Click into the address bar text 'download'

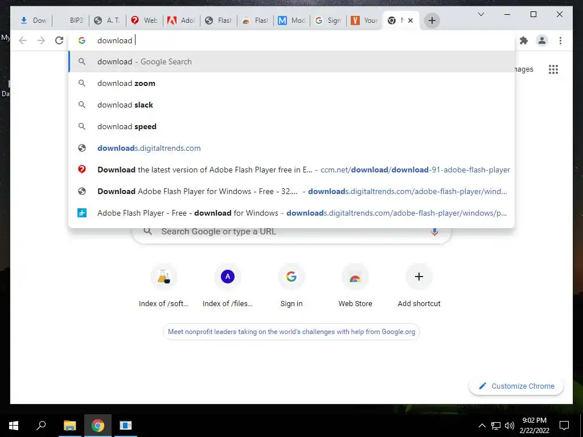tap(114, 40)
